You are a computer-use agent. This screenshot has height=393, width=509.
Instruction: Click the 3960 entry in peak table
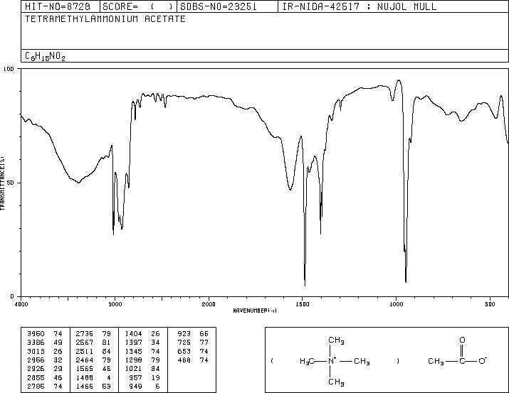(36, 334)
